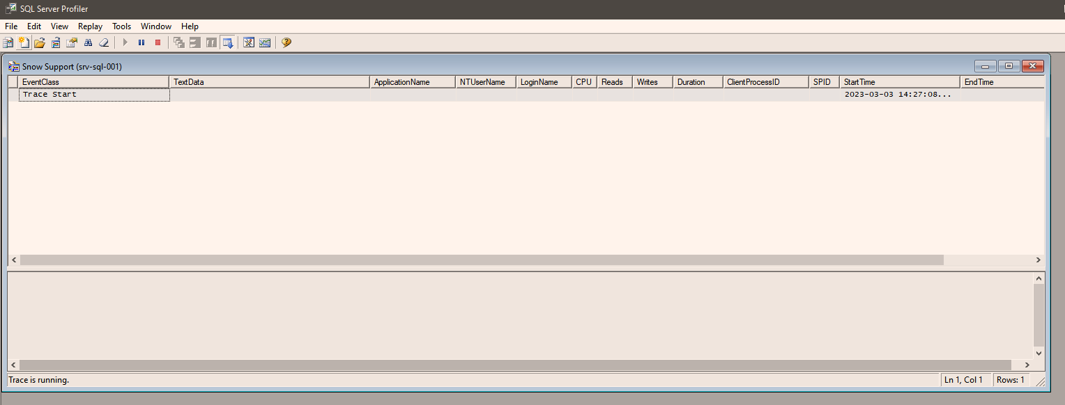
Task: Open the View menu
Action: (59, 26)
